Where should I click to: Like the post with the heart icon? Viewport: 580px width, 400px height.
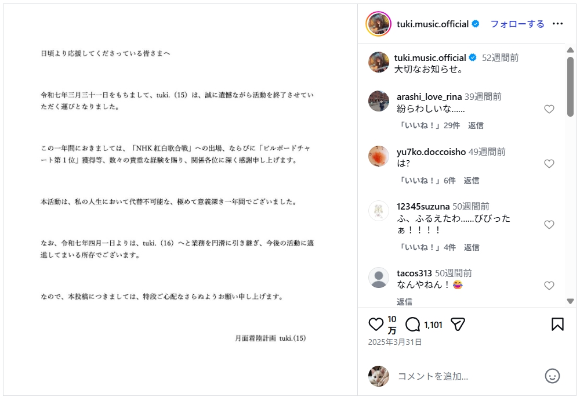(376, 325)
